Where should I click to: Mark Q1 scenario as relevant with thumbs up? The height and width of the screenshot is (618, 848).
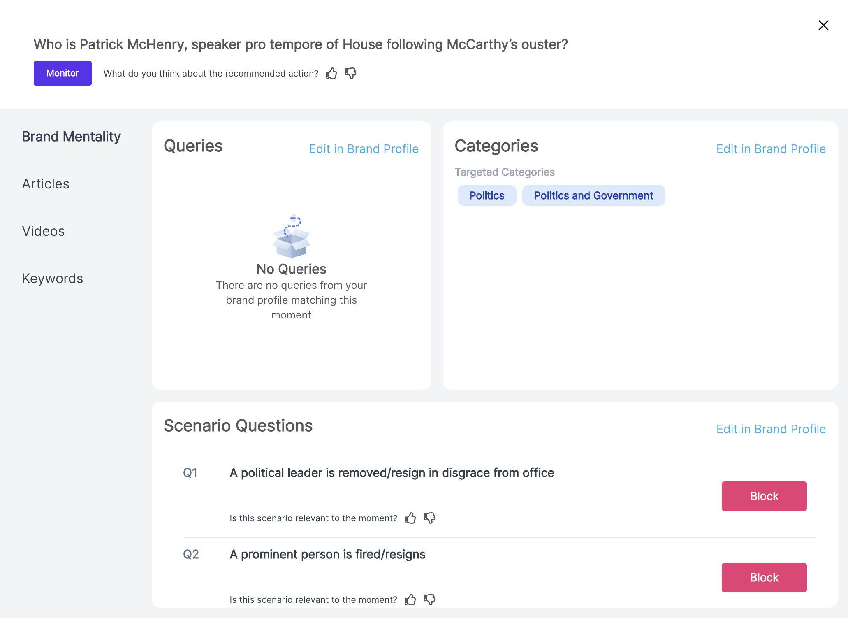tap(410, 518)
